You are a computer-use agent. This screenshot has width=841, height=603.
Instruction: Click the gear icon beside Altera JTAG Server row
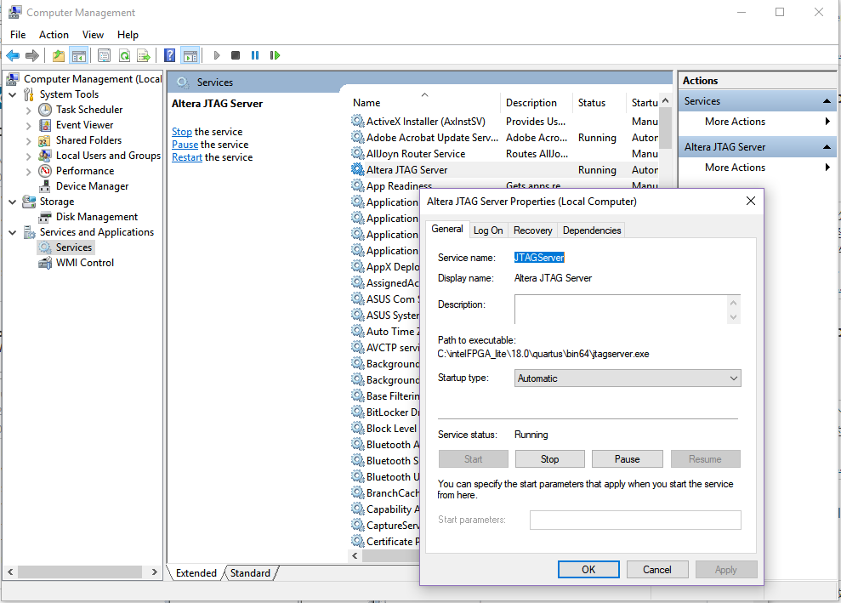click(357, 169)
